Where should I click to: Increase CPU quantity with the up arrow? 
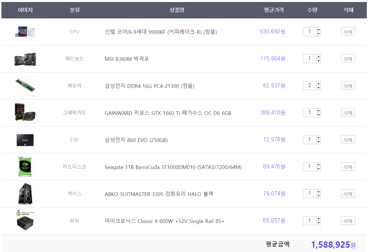(318, 30)
